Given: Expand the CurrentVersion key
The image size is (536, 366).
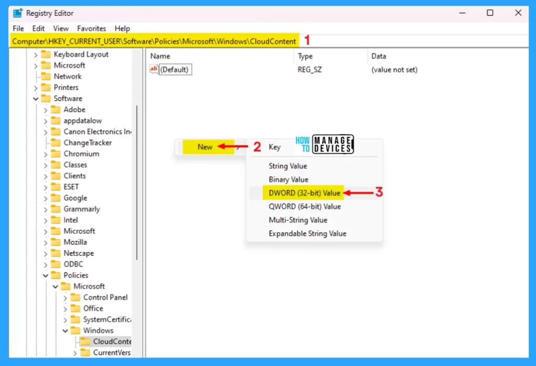Looking at the screenshot, I should coord(75,353).
